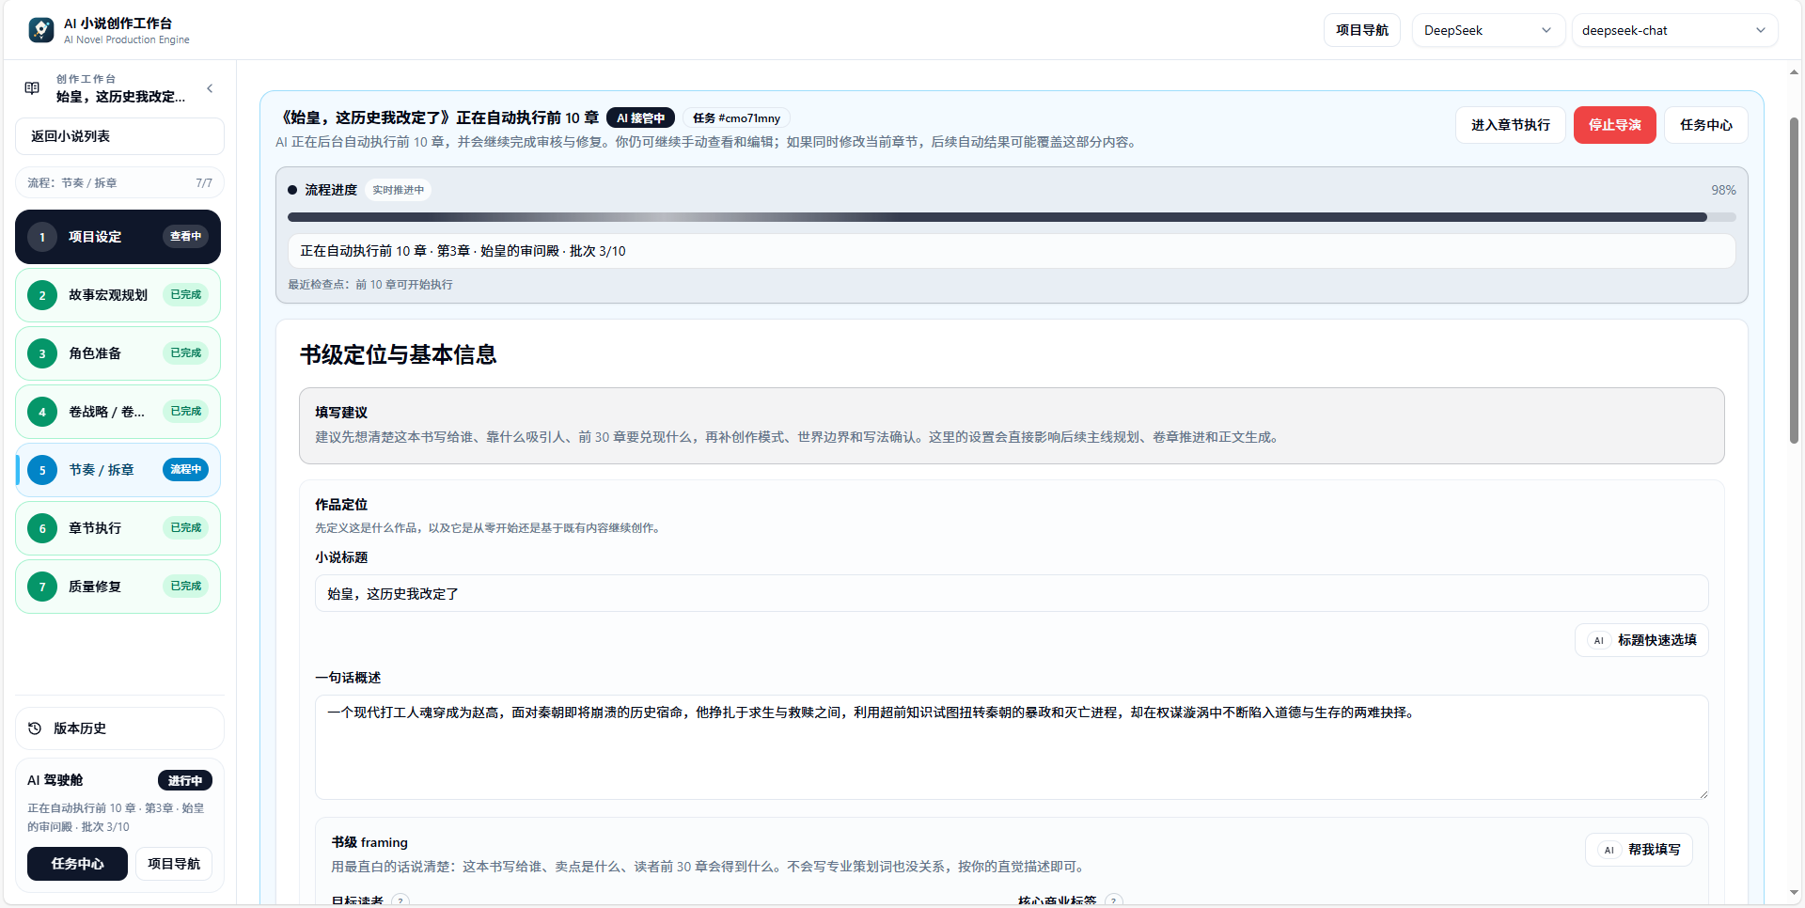Click 返回小说列表 to go back
1805x908 pixels.
click(x=118, y=136)
